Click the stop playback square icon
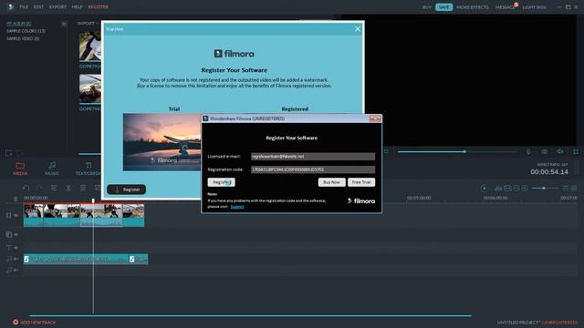The width and height of the screenshot is (584, 328). point(387,151)
